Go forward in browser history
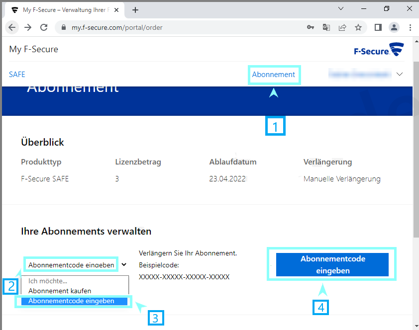 [28, 27]
